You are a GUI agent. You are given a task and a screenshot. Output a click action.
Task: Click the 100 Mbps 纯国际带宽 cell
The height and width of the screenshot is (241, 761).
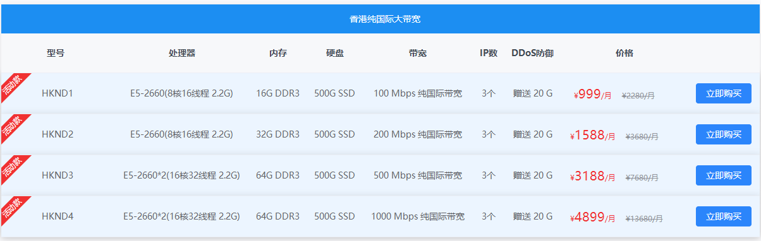click(x=418, y=93)
